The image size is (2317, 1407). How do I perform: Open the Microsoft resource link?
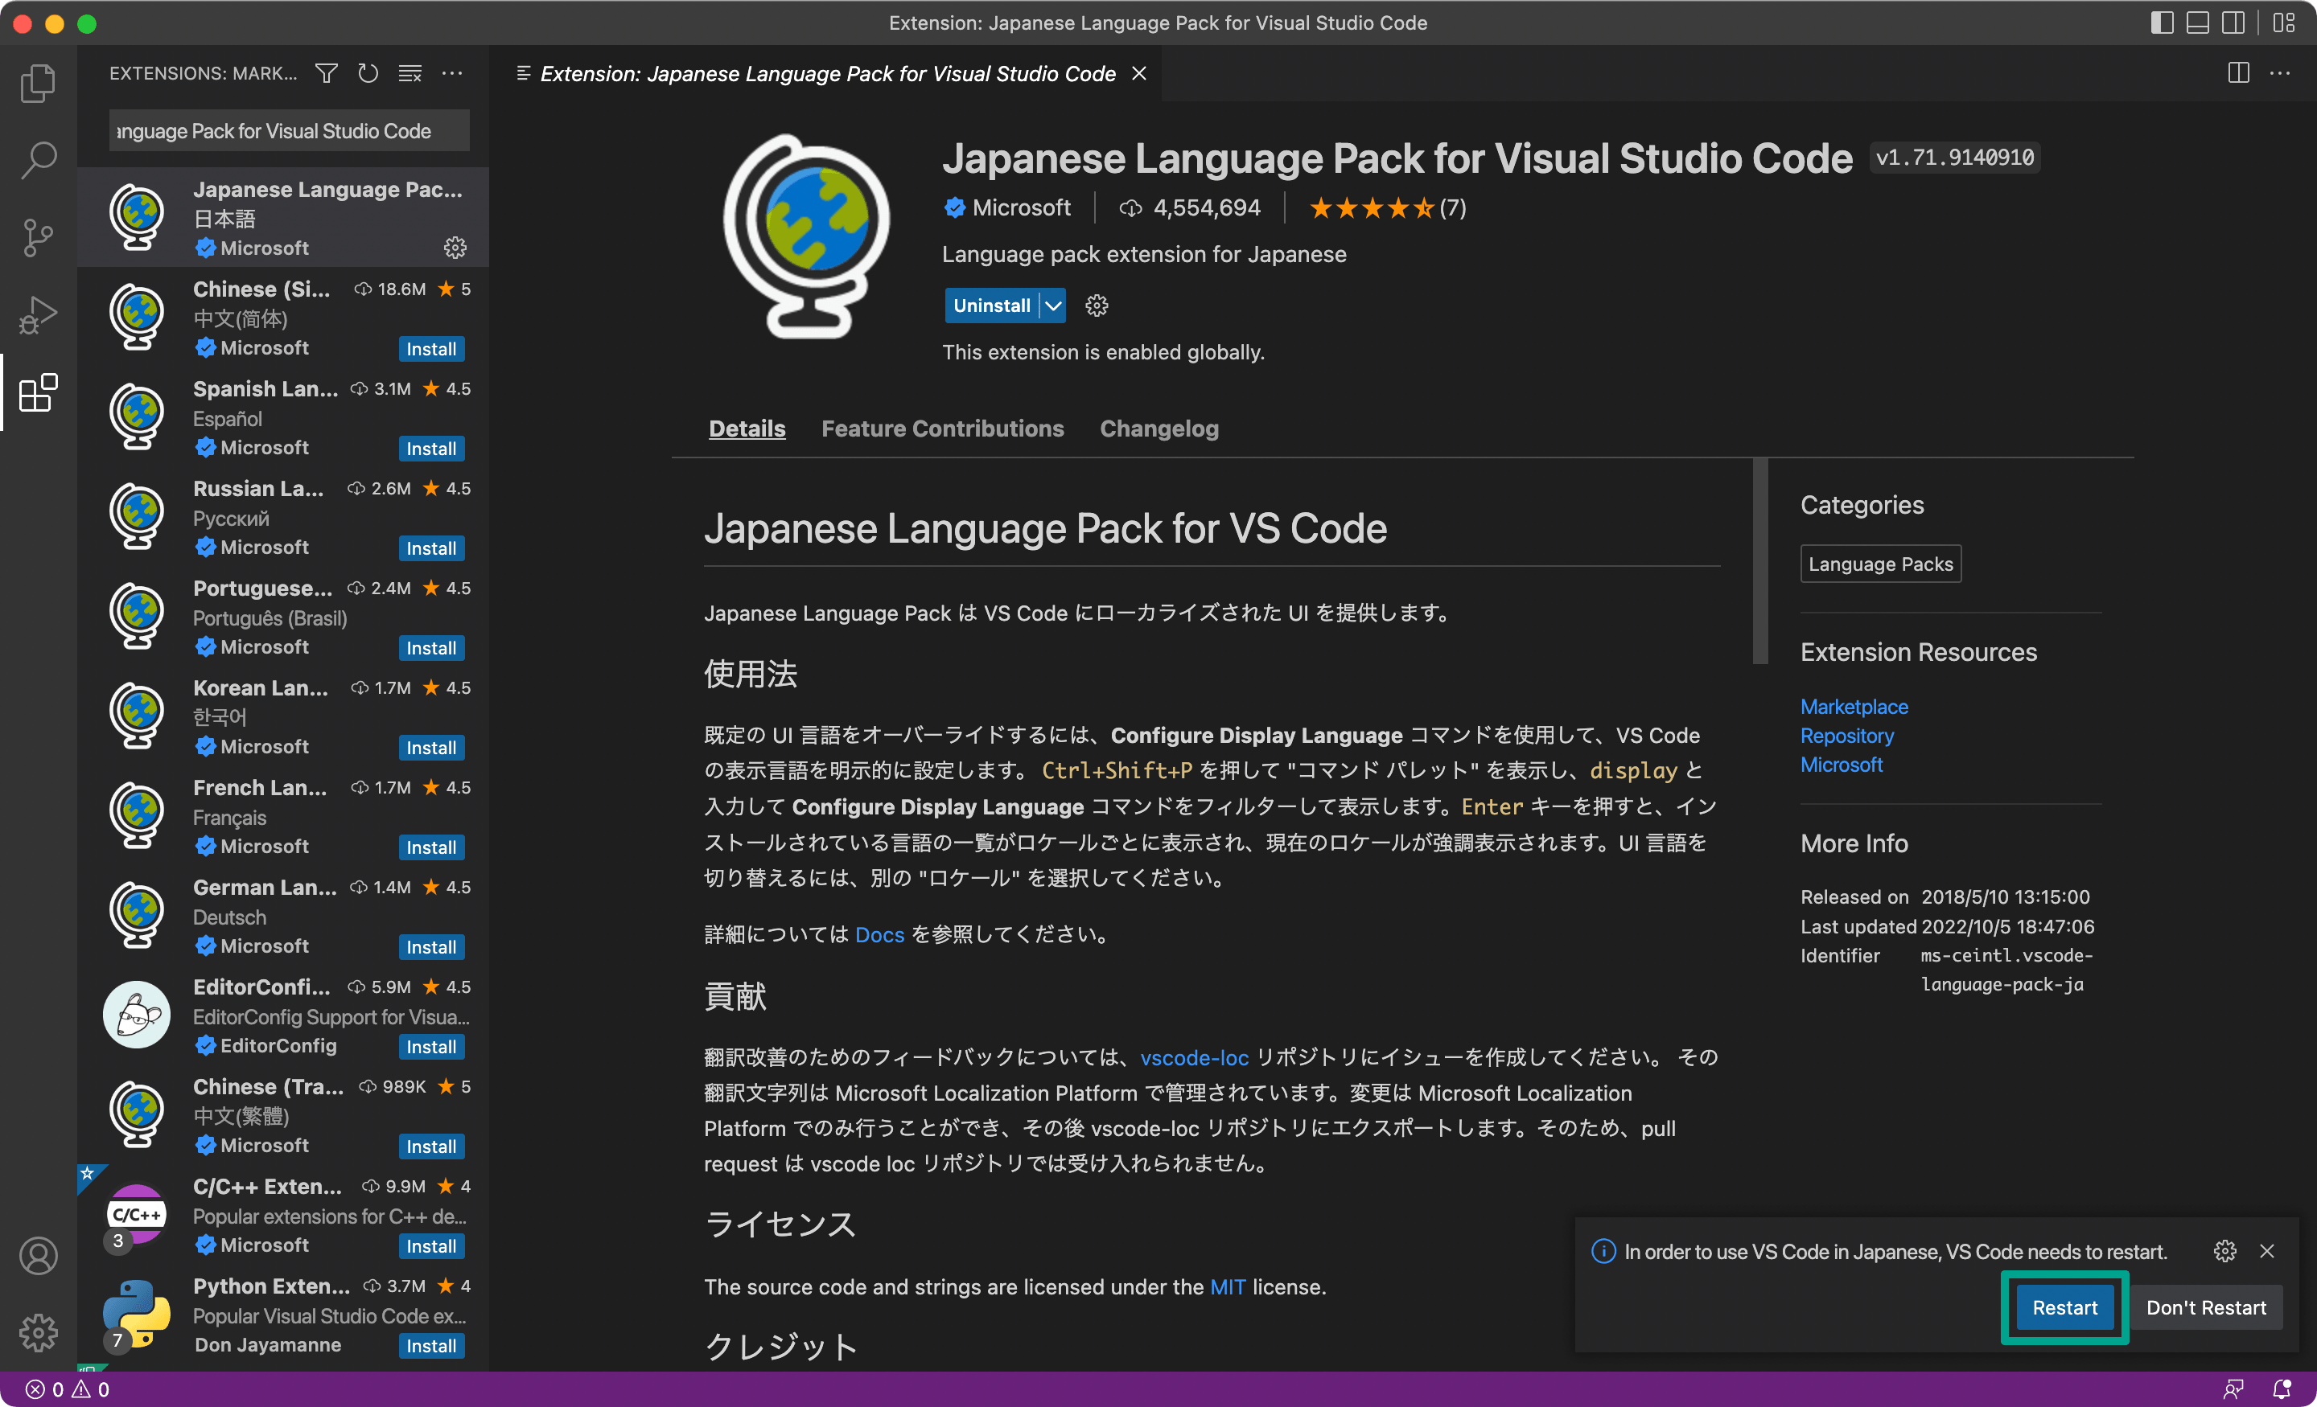(1842, 764)
